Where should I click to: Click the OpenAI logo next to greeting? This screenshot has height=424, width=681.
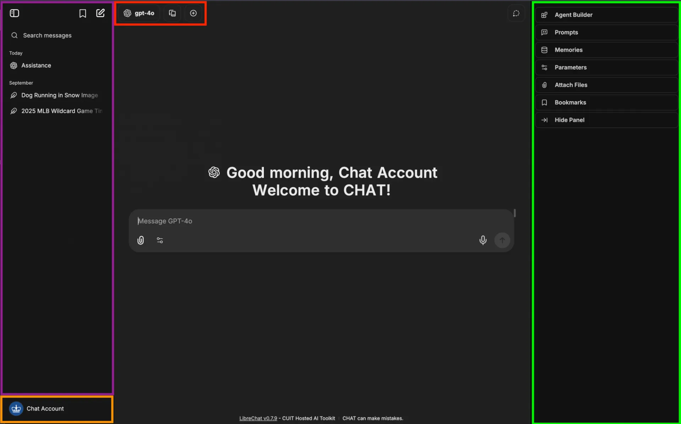pos(214,172)
